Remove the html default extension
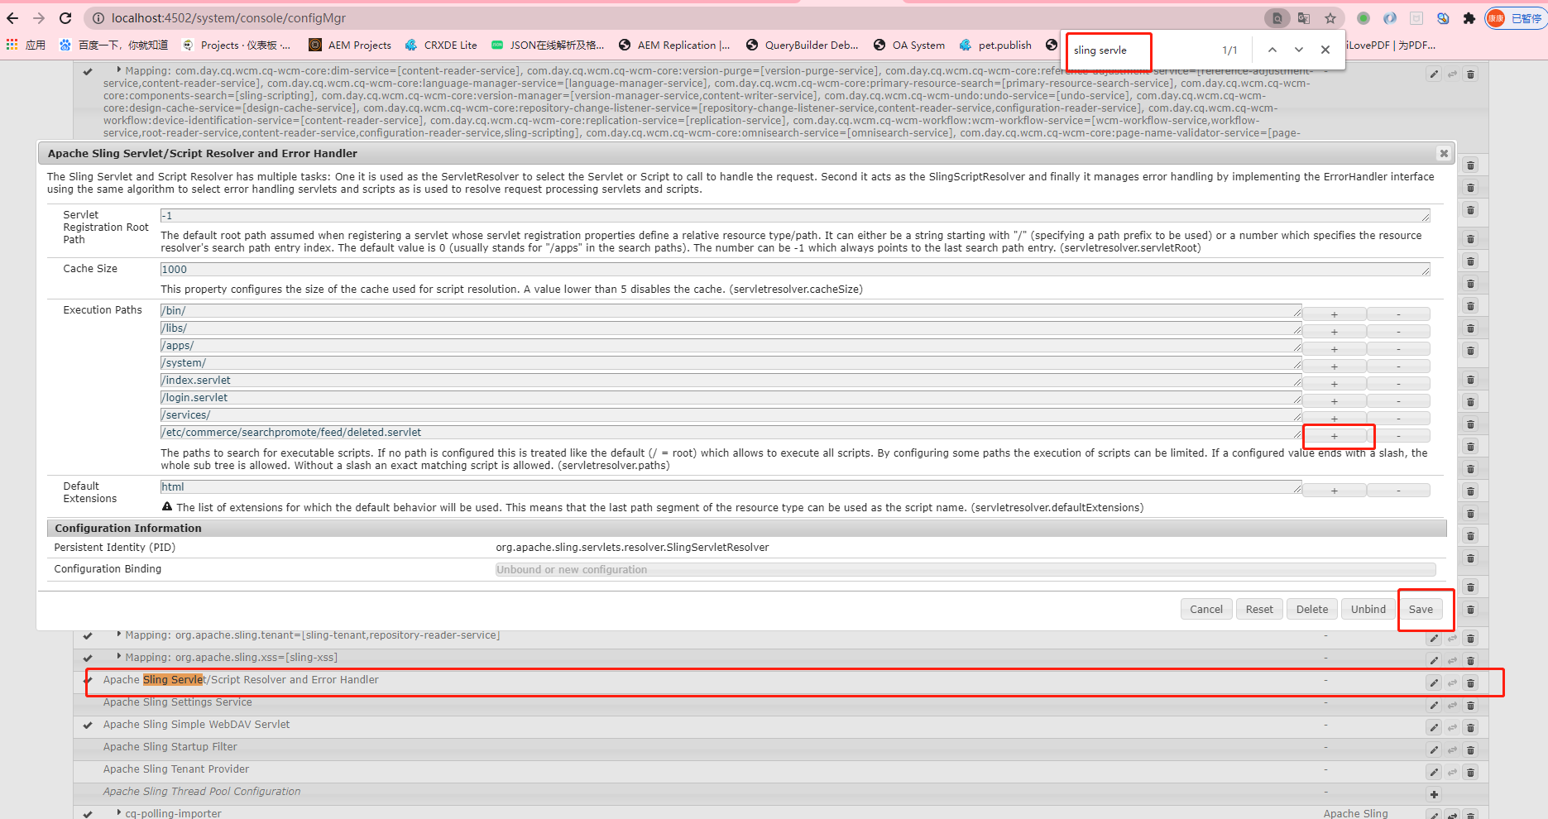 coord(1399,491)
